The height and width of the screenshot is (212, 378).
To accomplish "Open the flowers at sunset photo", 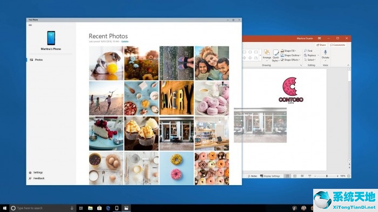I will click(141, 63).
